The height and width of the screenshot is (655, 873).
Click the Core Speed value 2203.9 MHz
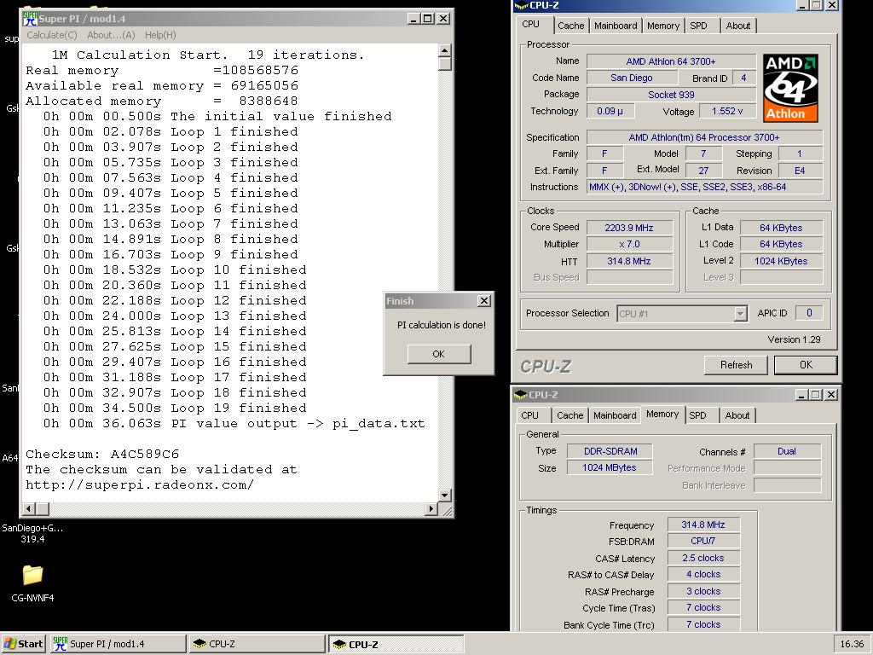(629, 227)
